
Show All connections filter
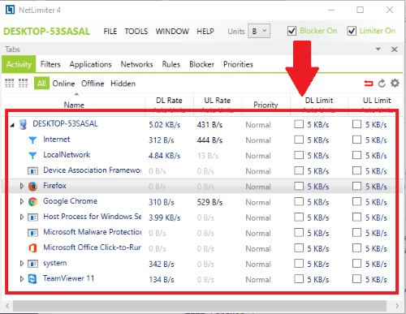(x=41, y=84)
